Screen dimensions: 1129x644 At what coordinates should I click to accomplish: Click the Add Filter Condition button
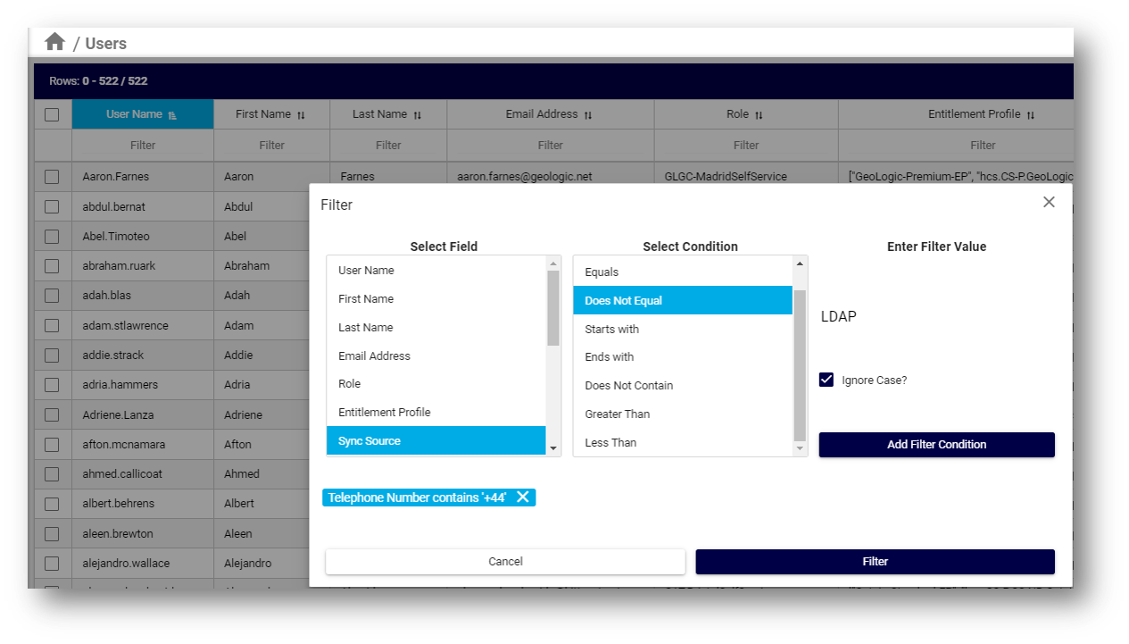(x=936, y=444)
